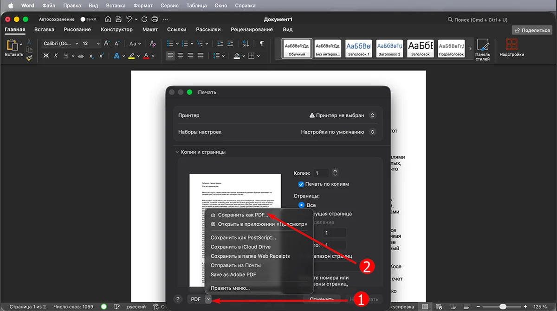Click the bulleted list icon

pos(170,43)
